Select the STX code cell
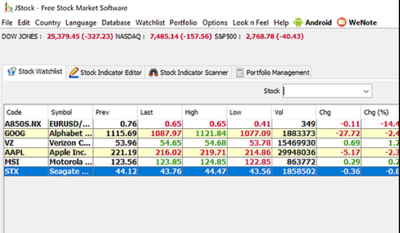The width and height of the screenshot is (400, 233). [x=26, y=172]
